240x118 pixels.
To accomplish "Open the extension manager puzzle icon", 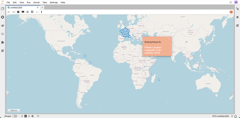I will [x=2, y=42].
